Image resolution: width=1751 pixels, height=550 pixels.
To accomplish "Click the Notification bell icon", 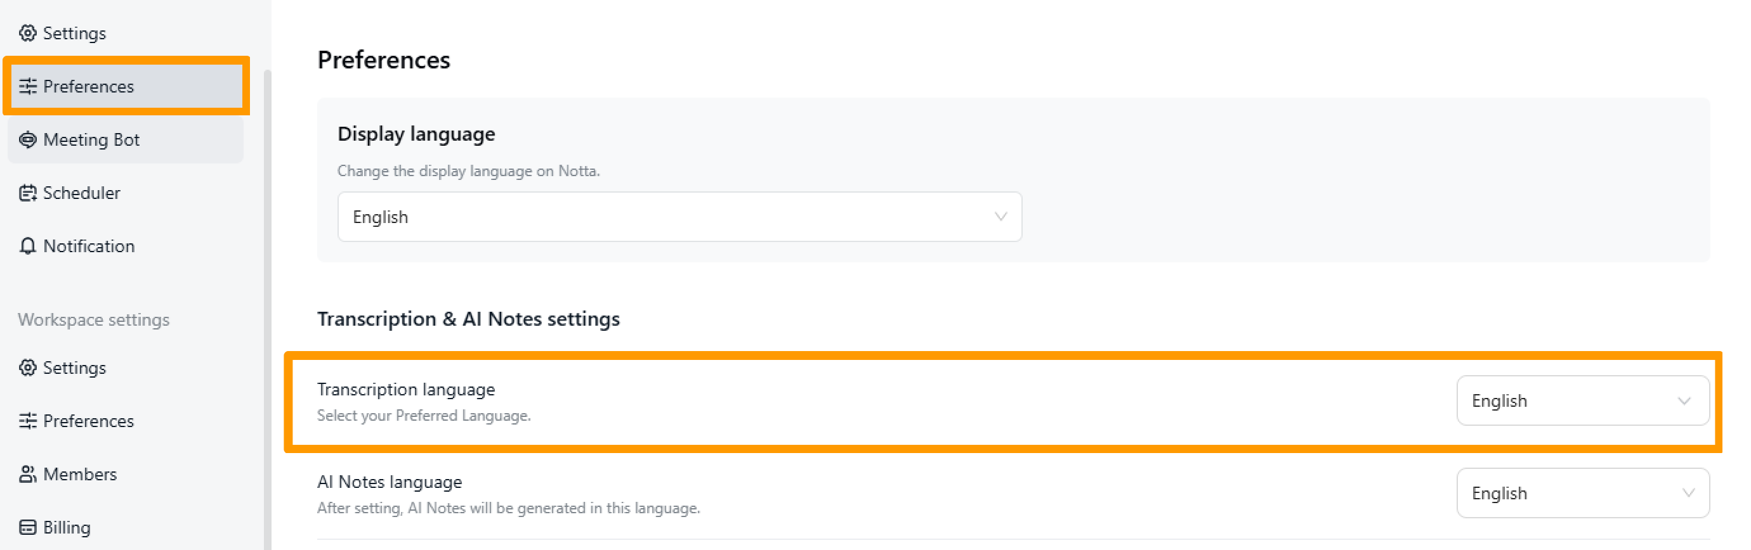I will coord(27,246).
